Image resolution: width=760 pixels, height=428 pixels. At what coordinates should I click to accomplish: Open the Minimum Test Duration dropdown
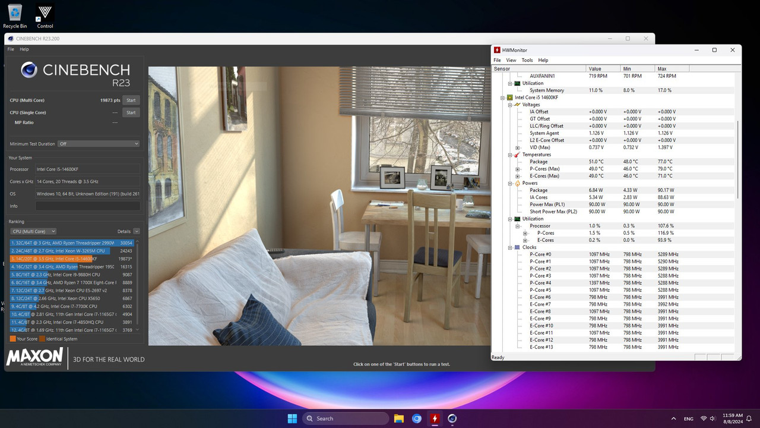99,144
